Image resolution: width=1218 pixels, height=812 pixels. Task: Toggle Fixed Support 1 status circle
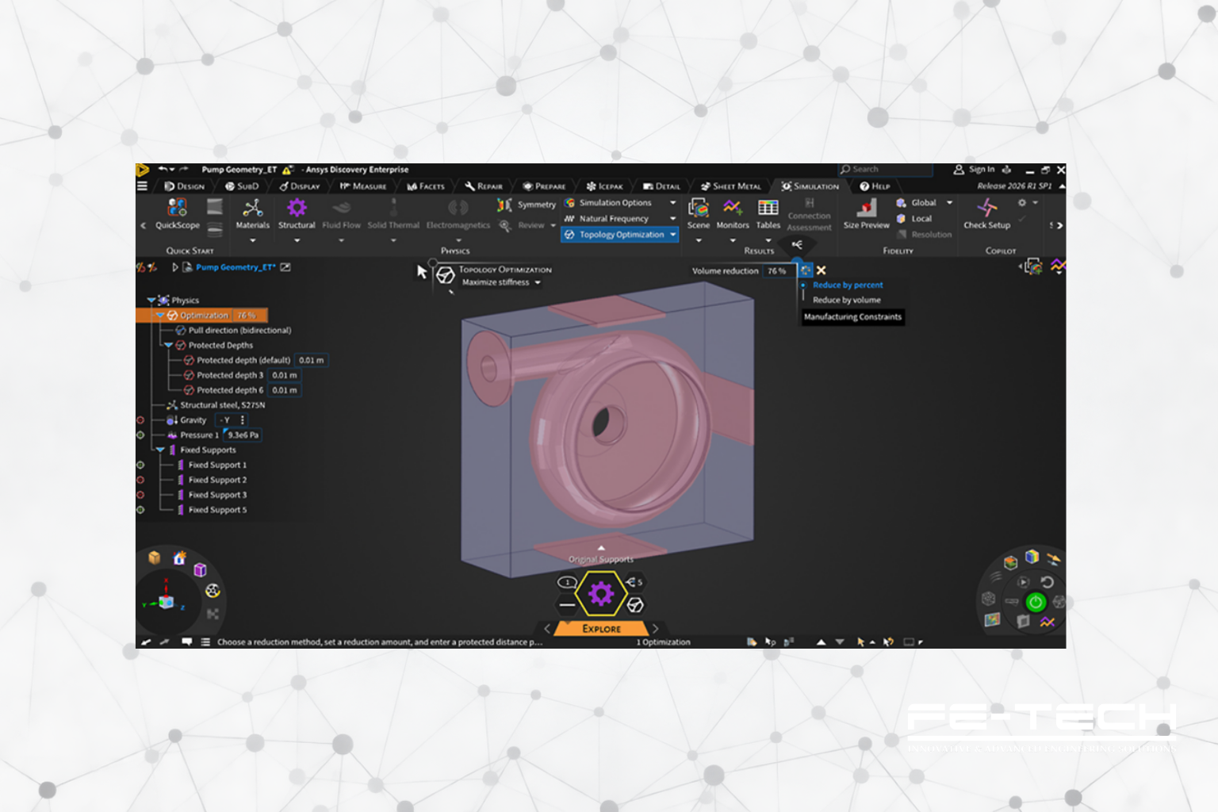[140, 465]
